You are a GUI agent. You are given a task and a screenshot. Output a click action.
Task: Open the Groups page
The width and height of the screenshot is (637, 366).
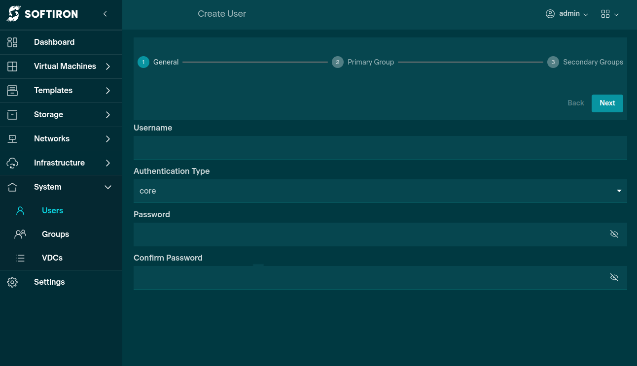click(x=55, y=234)
